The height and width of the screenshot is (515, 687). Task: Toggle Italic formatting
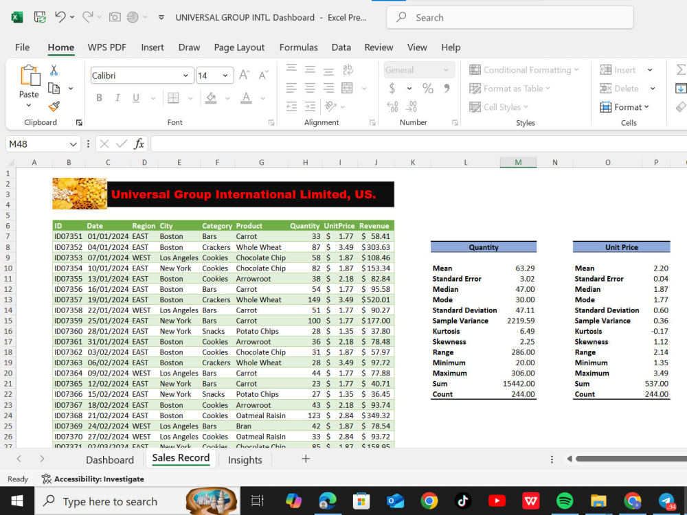pyautogui.click(x=117, y=98)
